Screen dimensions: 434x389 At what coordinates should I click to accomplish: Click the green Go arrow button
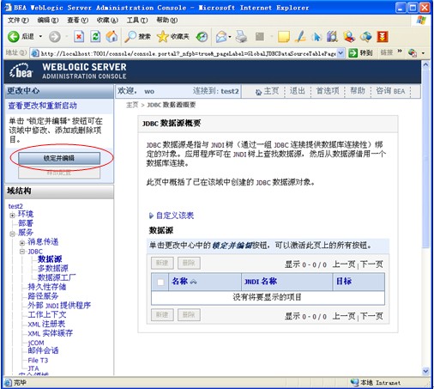pyautogui.click(x=353, y=52)
